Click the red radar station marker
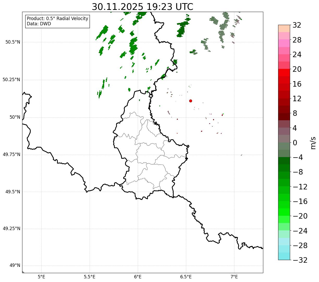 pyautogui.click(x=191, y=101)
